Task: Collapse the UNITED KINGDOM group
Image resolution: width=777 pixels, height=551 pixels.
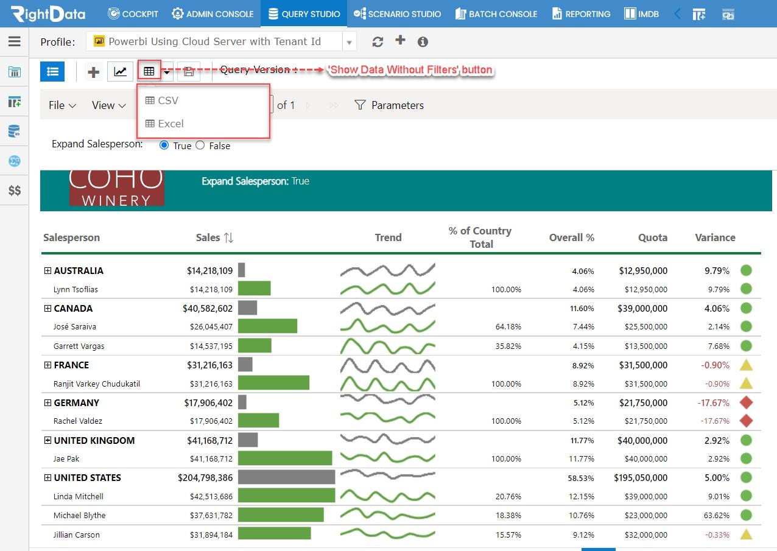Action: (47, 440)
